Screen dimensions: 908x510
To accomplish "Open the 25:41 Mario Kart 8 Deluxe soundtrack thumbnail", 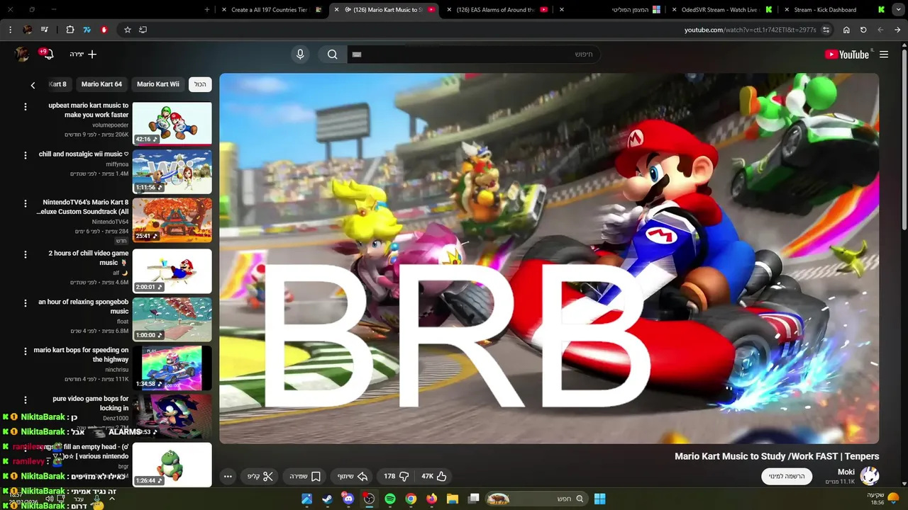I will point(172,220).
